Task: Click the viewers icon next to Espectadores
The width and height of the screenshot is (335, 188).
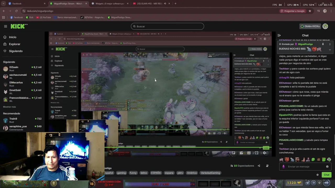Action: coord(232,166)
